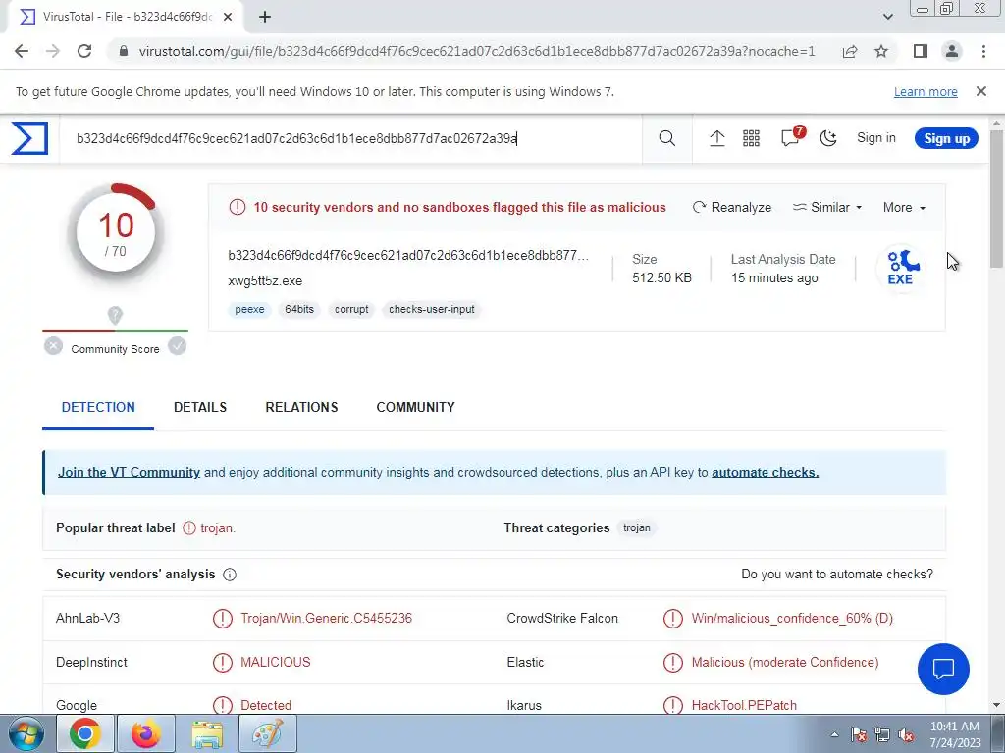This screenshot has height=753, width=1005.
Task: Click the Security vendors' analysis info icon
Action: pos(230,575)
